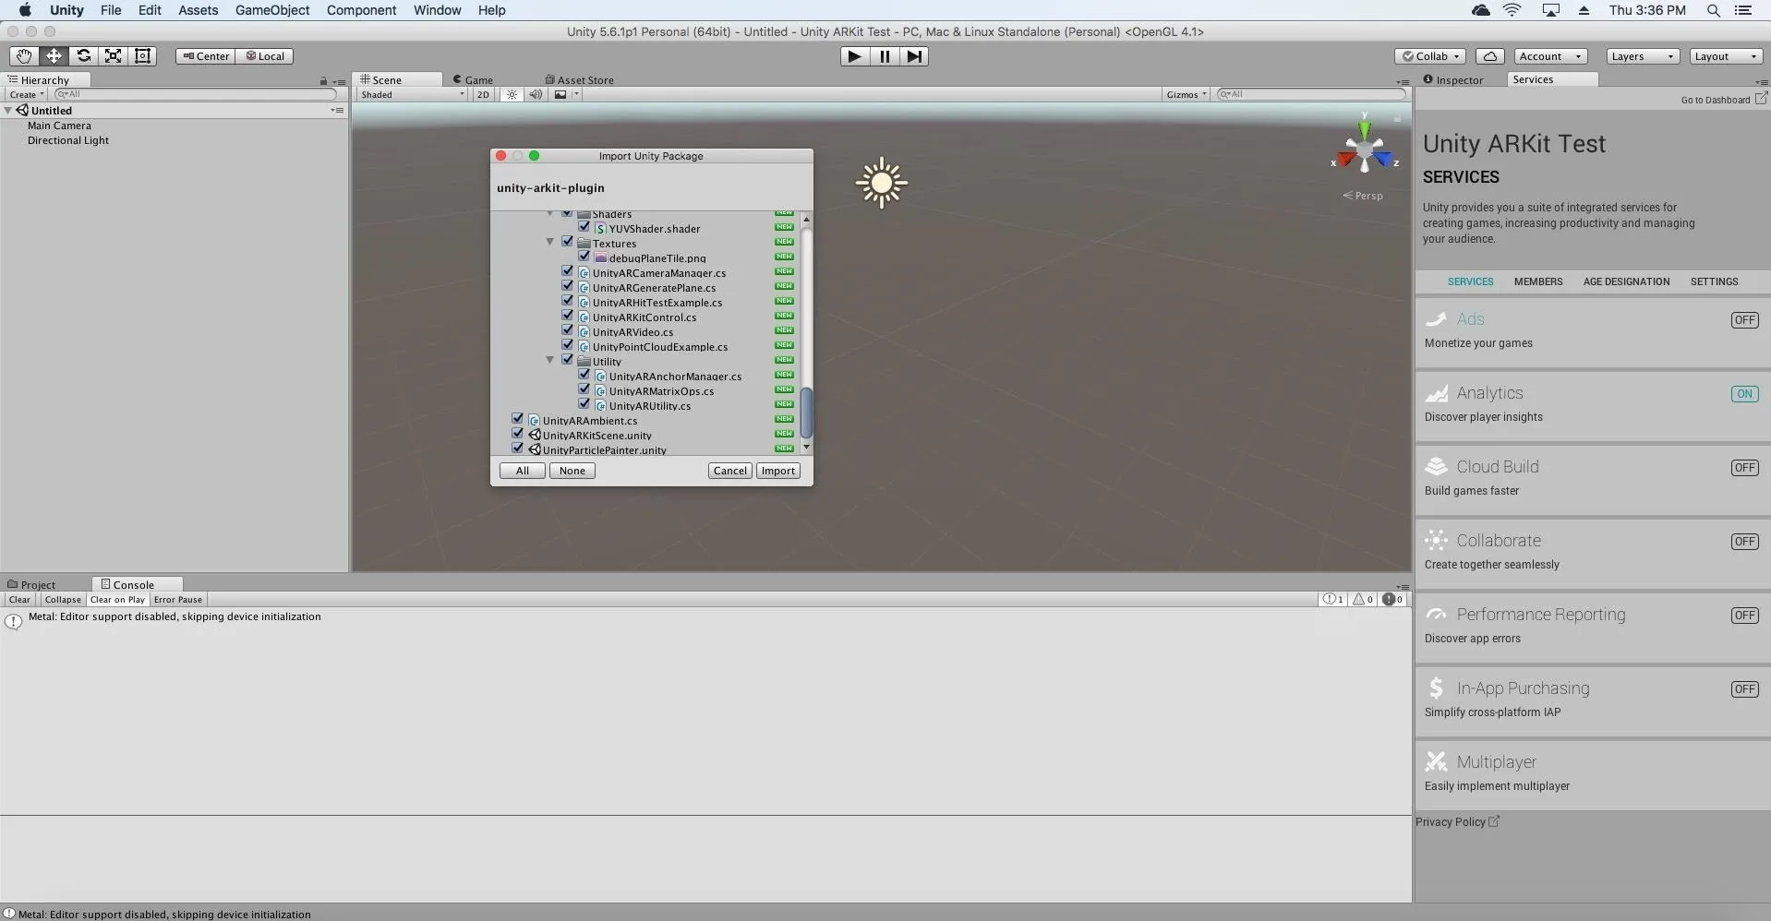Clear the Console messages
Viewport: 1771px width, 921px height.
point(19,600)
